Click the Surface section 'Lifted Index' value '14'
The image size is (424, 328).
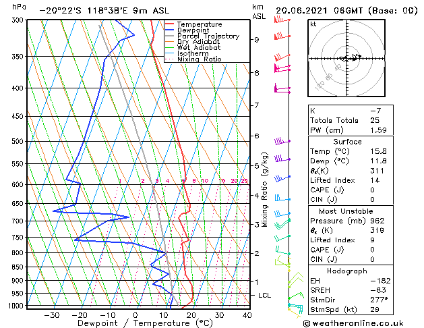[375, 180]
